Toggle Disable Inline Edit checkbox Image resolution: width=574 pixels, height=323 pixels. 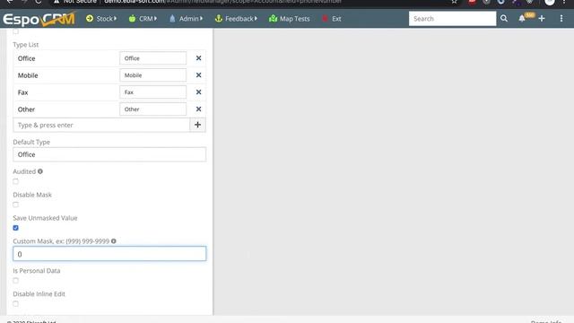tap(16, 303)
